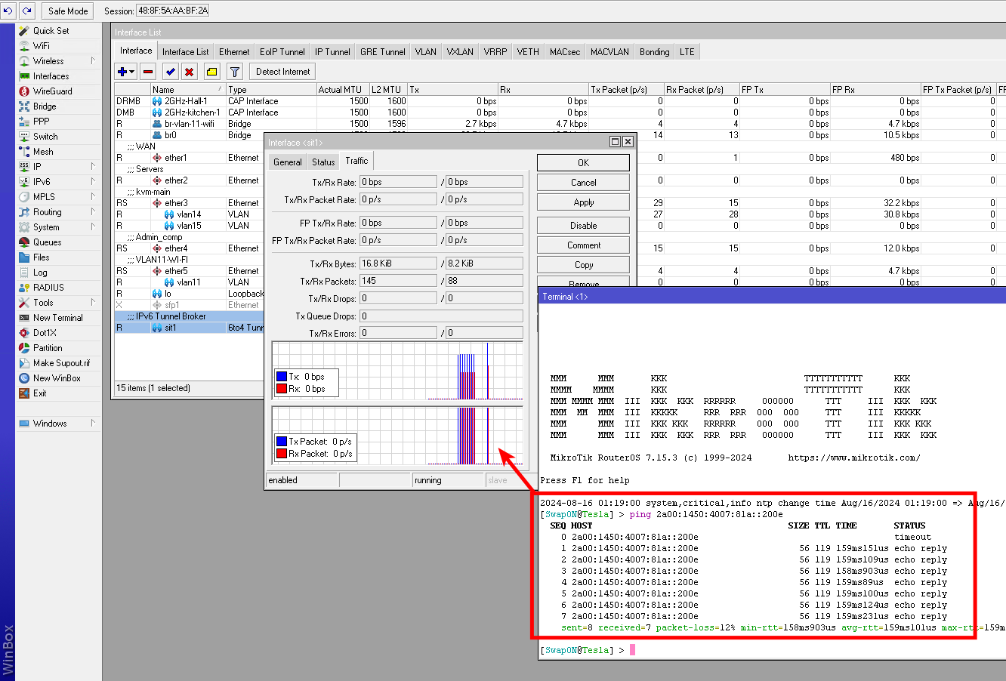Expand the Windows submenu
Screen dimensions: 1006x681
click(93, 424)
